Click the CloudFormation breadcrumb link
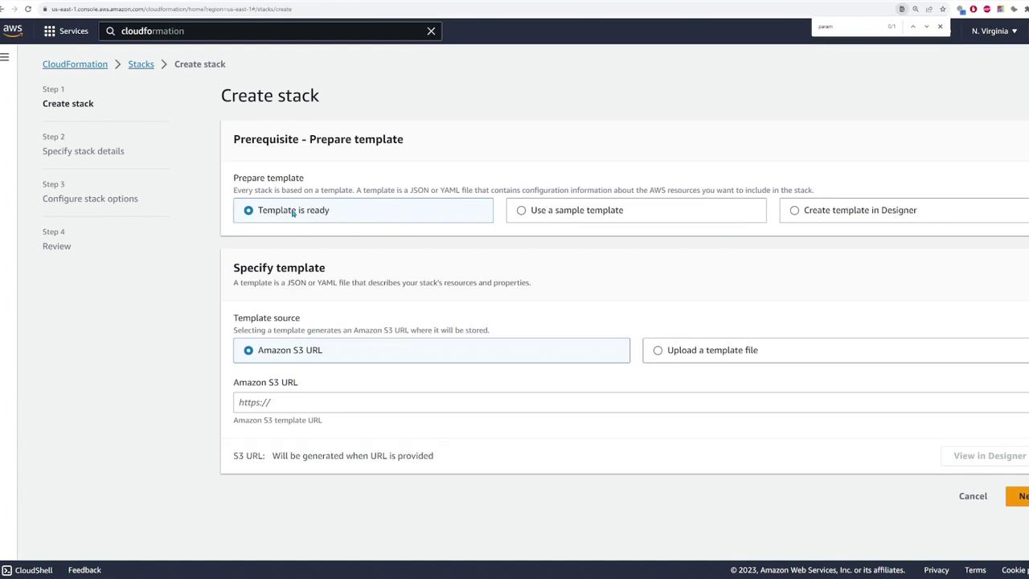1029x579 pixels. [75, 64]
